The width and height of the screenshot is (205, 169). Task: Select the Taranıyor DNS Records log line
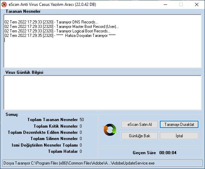point(51,22)
